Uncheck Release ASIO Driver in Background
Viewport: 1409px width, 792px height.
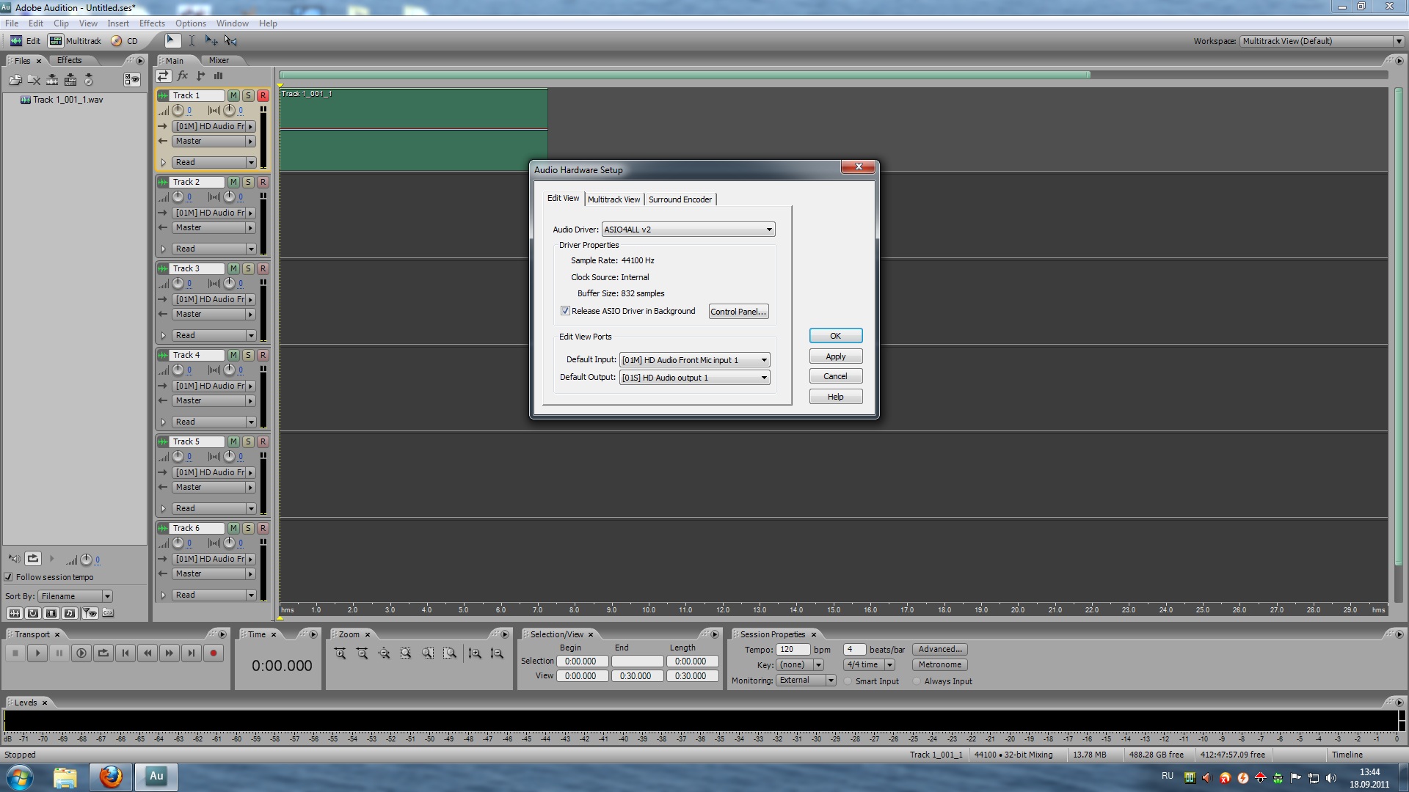pyautogui.click(x=565, y=311)
